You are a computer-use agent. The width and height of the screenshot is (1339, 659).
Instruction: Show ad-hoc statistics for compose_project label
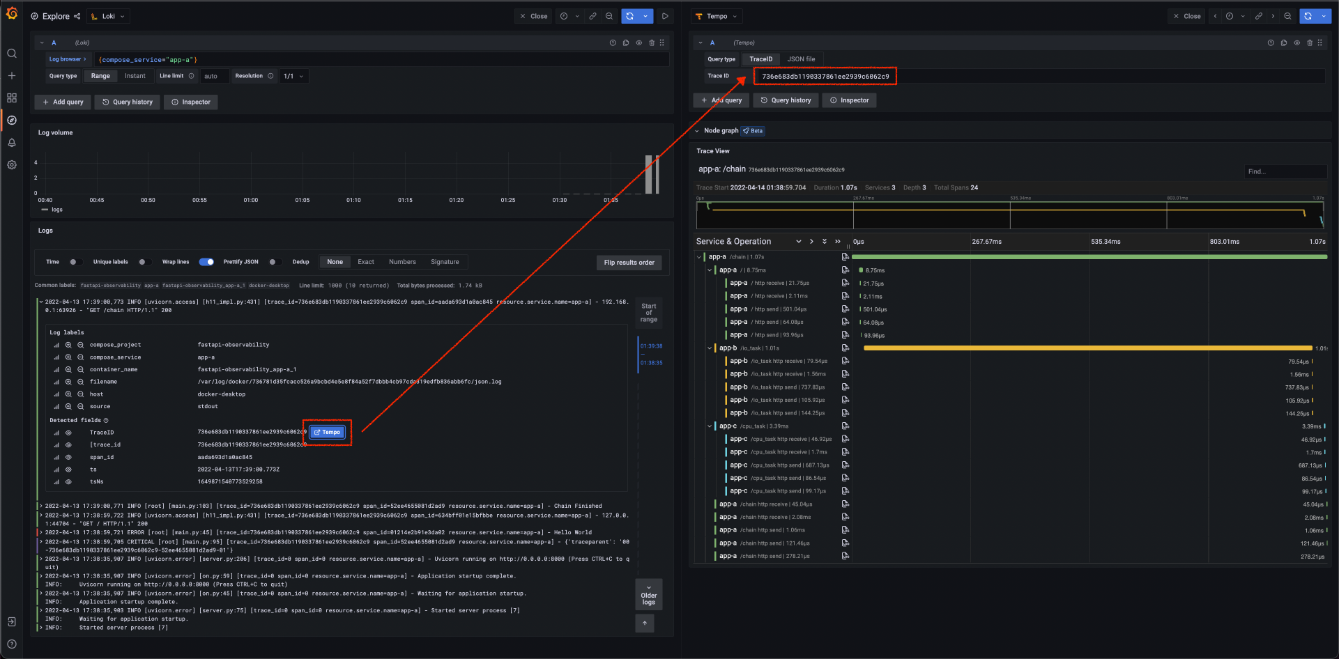pos(56,345)
